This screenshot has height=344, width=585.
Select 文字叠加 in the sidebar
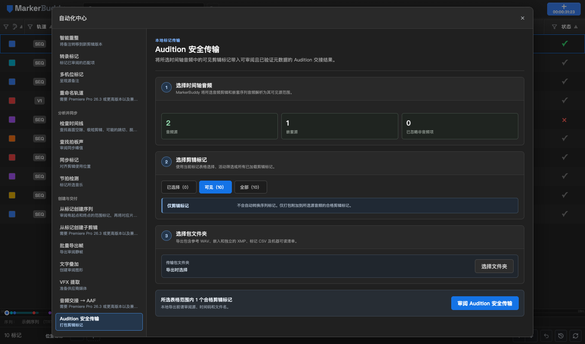99,267
